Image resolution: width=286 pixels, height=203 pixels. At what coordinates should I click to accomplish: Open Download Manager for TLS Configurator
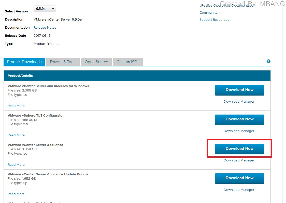(239, 131)
